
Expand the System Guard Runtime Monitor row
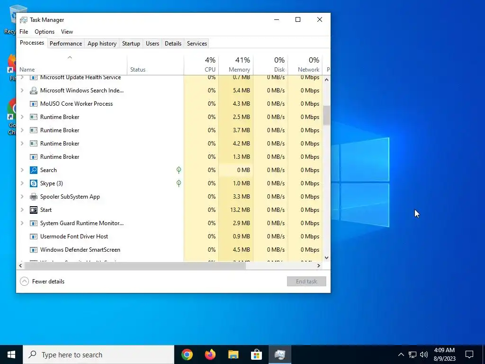tap(22, 223)
